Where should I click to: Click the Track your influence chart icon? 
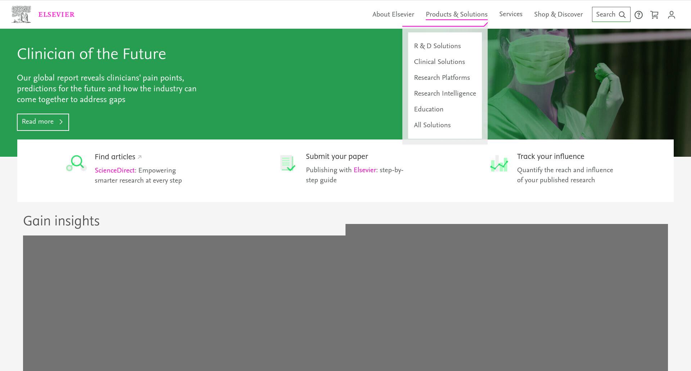[x=499, y=164]
